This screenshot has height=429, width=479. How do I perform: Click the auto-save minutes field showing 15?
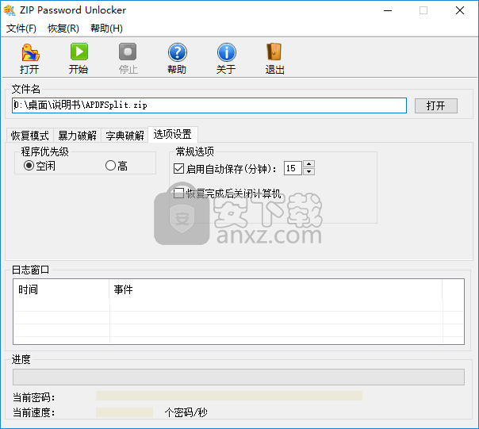coord(293,168)
